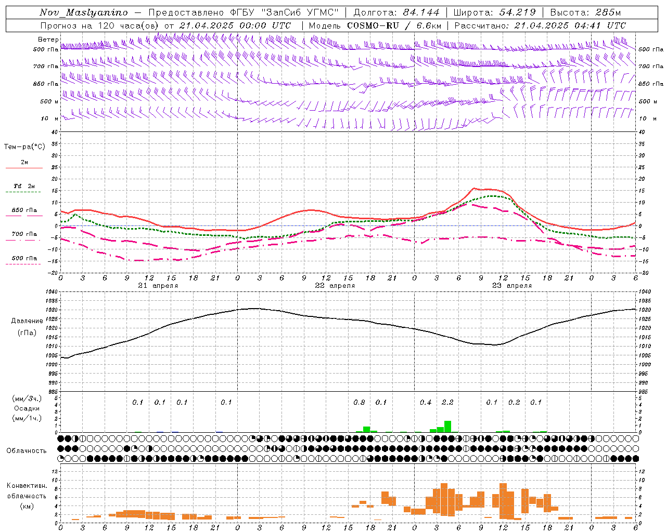The height and width of the screenshot is (532, 666).
Task: Click the (гПа) unit under Давление
Action: pos(27,333)
